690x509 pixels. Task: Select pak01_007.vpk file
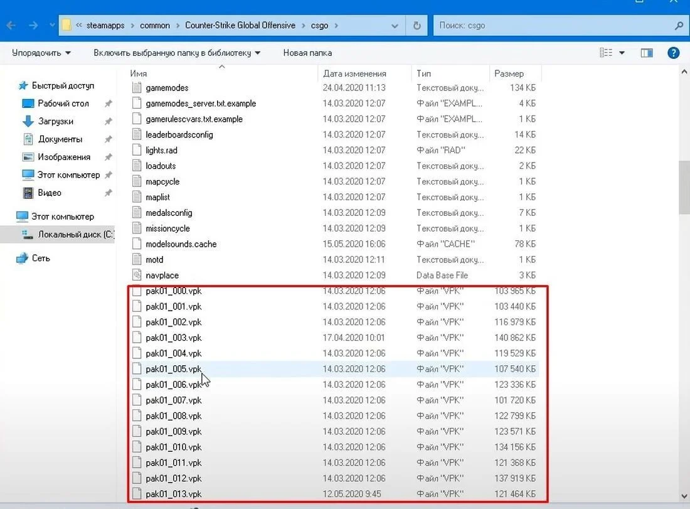pyautogui.click(x=173, y=400)
